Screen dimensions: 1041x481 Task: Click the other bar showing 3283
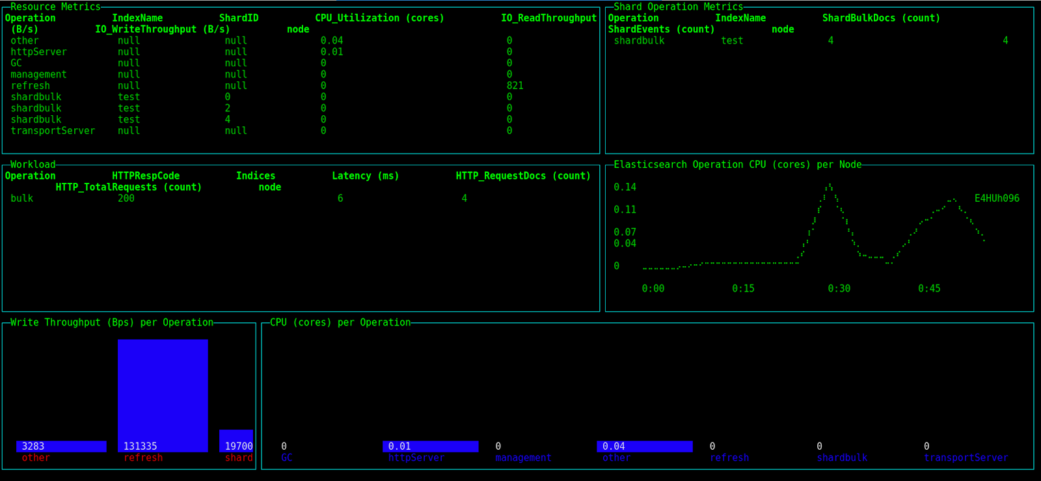point(61,447)
